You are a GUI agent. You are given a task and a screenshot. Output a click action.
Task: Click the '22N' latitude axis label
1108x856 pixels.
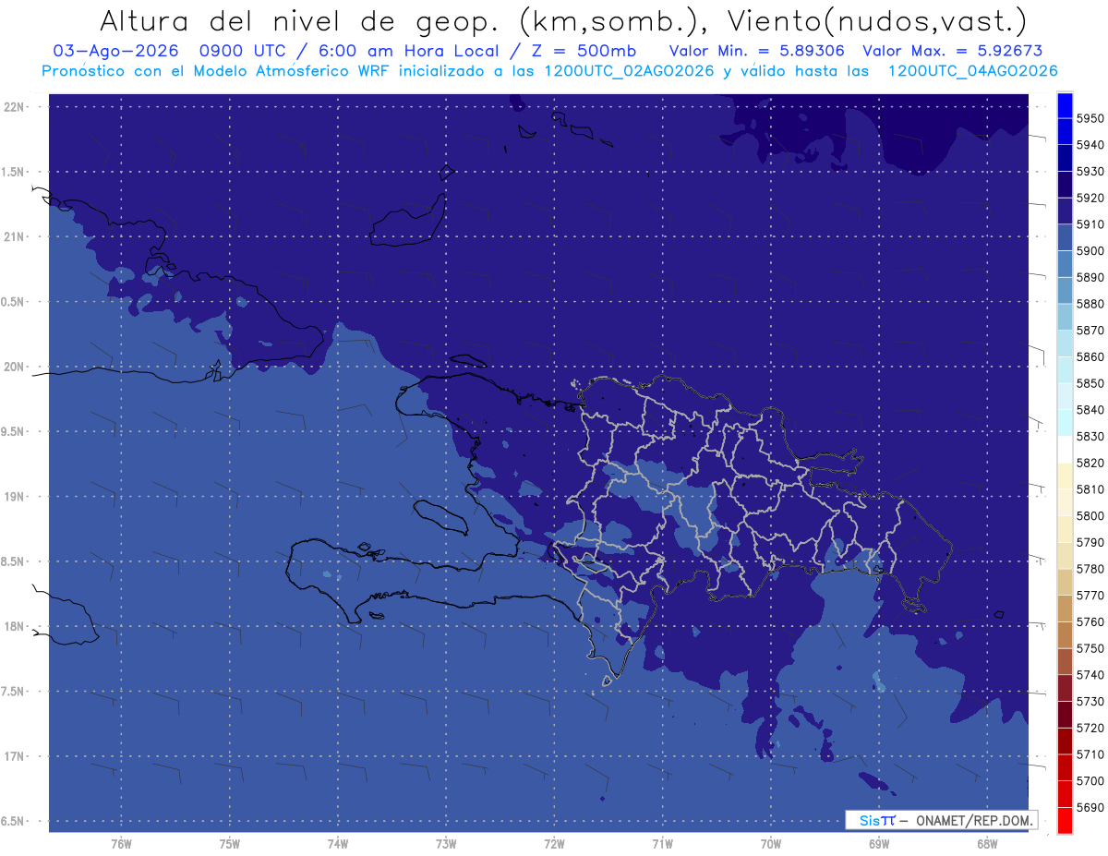pyautogui.click(x=15, y=107)
